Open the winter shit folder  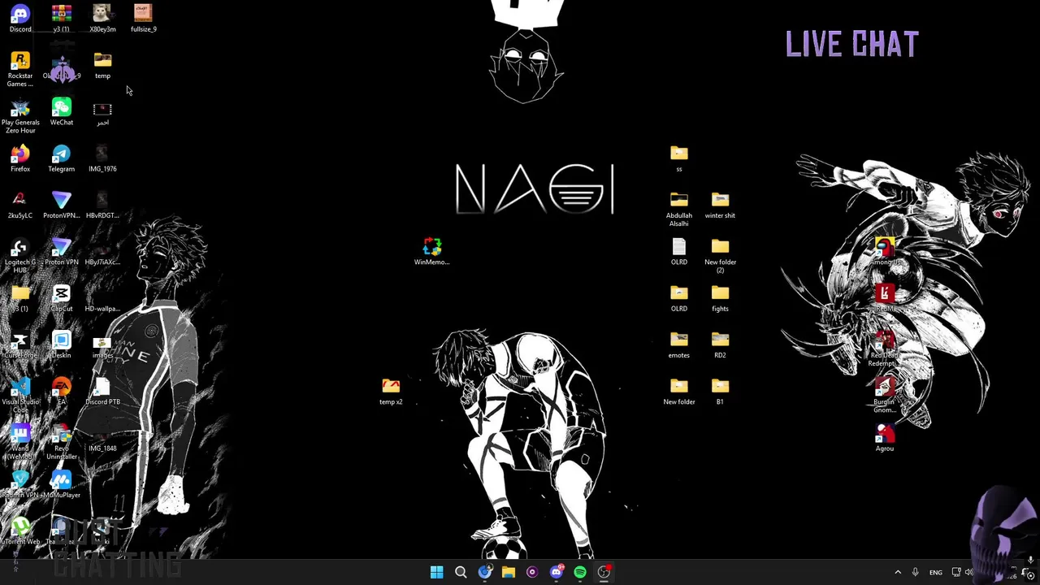[x=720, y=205]
